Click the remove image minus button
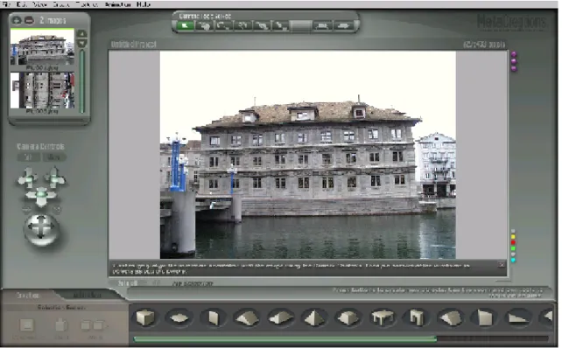The image size is (562, 348). pos(29,20)
